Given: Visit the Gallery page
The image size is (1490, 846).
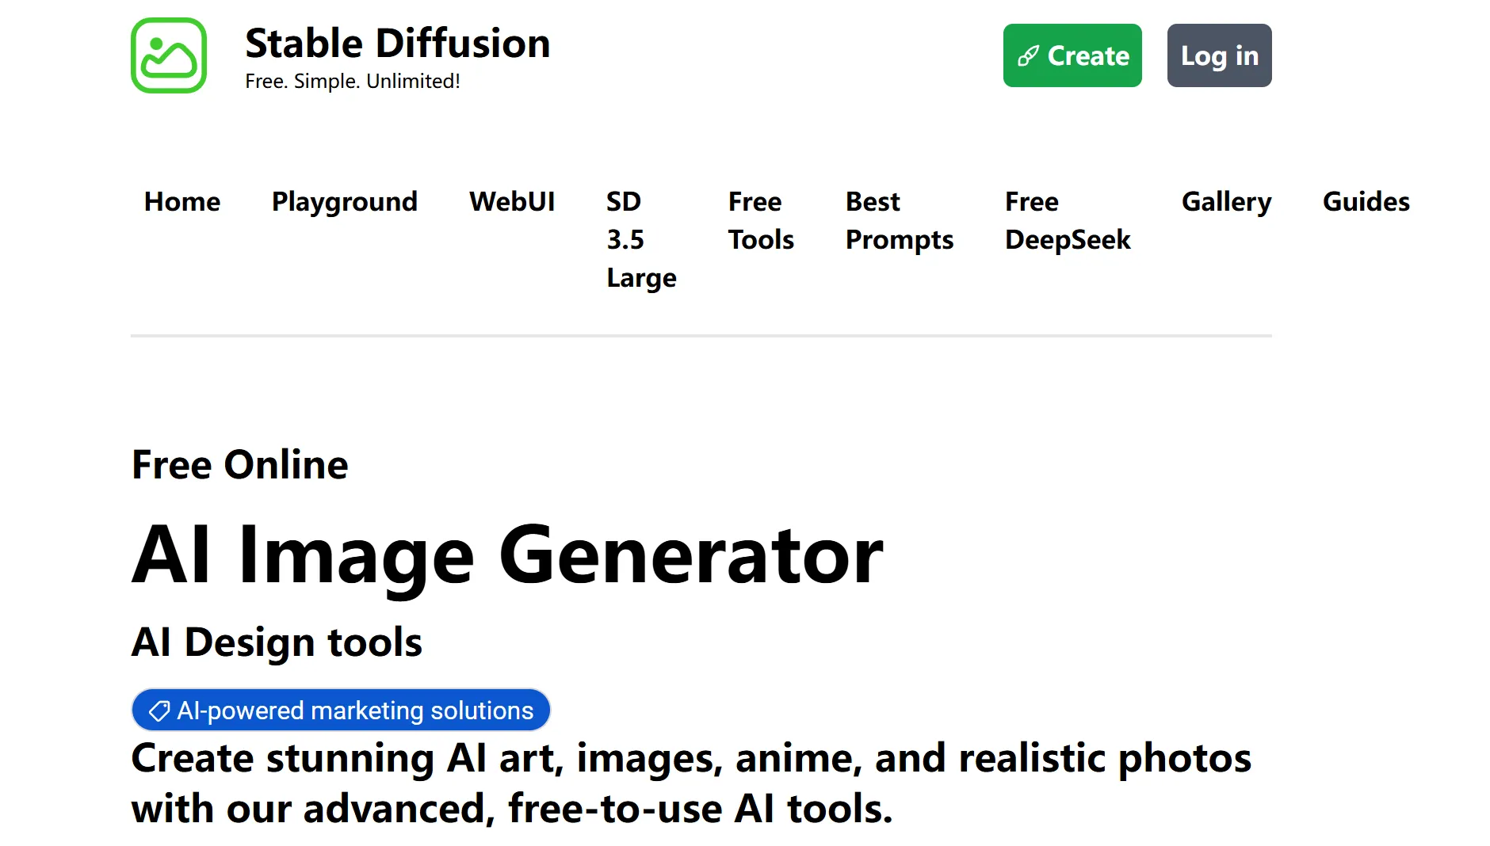Looking at the screenshot, I should pyautogui.click(x=1226, y=201).
